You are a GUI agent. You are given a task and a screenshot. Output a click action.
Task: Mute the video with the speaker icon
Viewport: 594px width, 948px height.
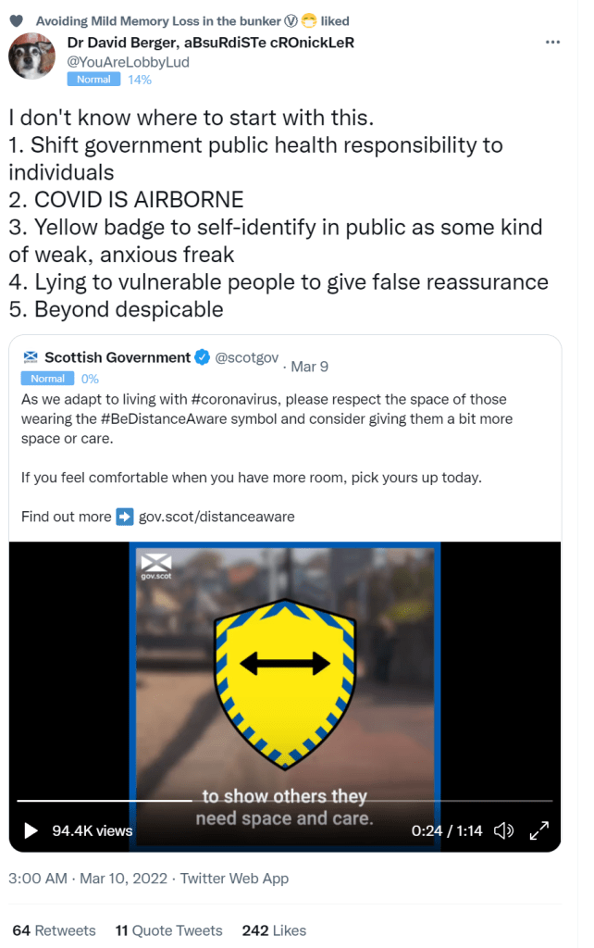[x=503, y=830]
